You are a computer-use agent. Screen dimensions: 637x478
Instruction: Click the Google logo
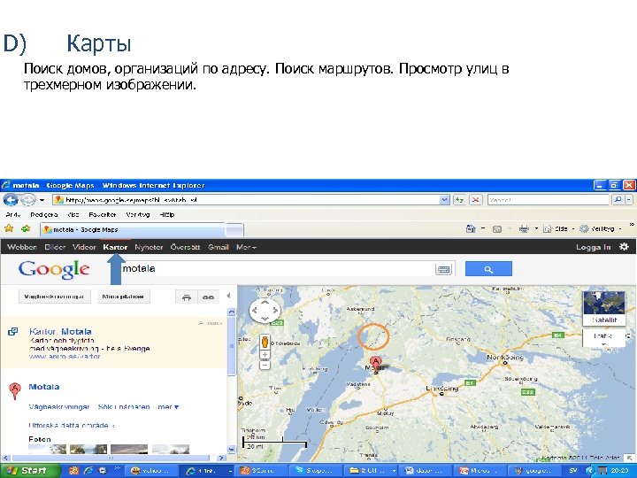click(54, 269)
